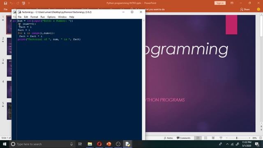Click factorial.py window file icon
This screenshot has width=263, height=148.
pyautogui.click(x=19, y=12)
